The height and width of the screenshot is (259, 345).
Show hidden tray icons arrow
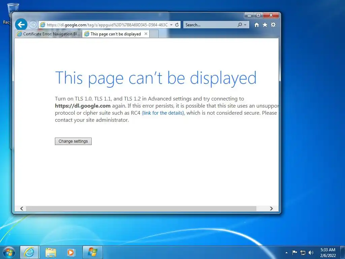click(x=286, y=253)
